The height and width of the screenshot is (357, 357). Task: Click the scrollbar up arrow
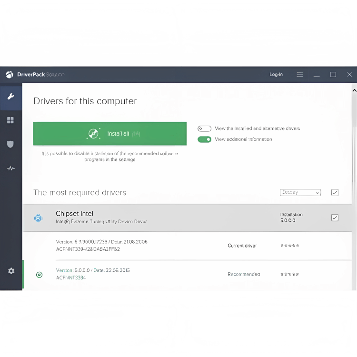[x=354, y=90]
